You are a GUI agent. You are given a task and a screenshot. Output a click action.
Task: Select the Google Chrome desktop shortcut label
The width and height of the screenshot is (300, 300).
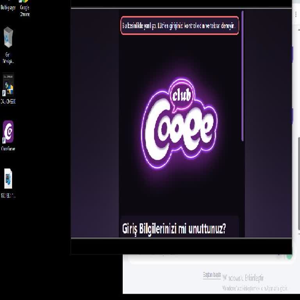tap(25, 11)
